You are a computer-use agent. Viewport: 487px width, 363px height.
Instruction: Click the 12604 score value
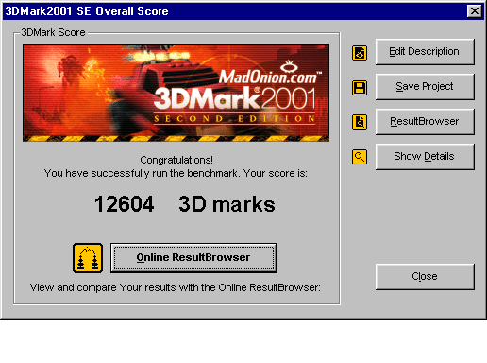coord(125,204)
